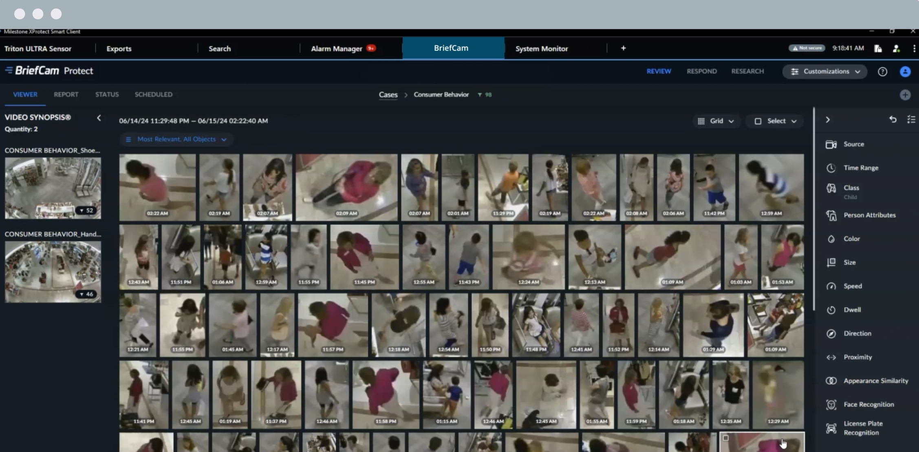Image resolution: width=919 pixels, height=452 pixels.
Task: Click the undo filters arrow icon
Action: [x=893, y=120]
